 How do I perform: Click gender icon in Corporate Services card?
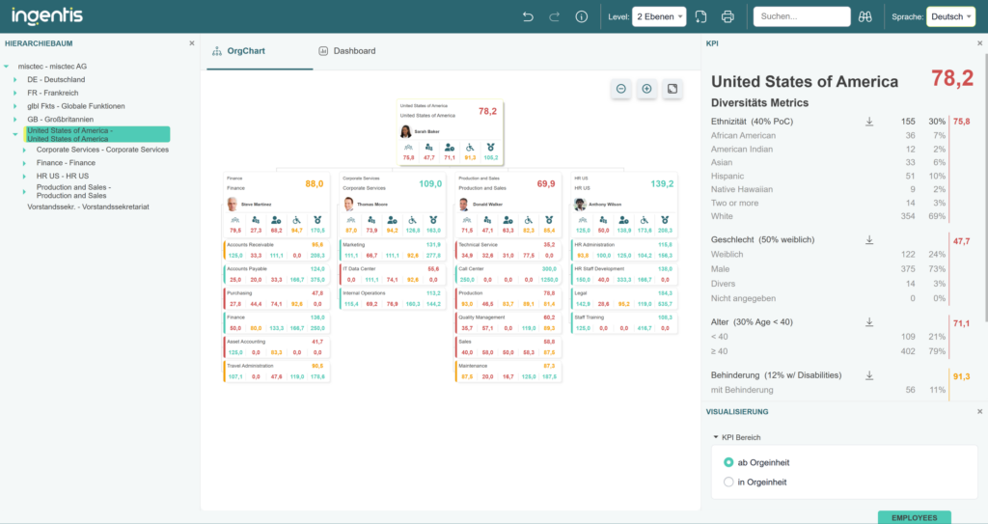(371, 220)
